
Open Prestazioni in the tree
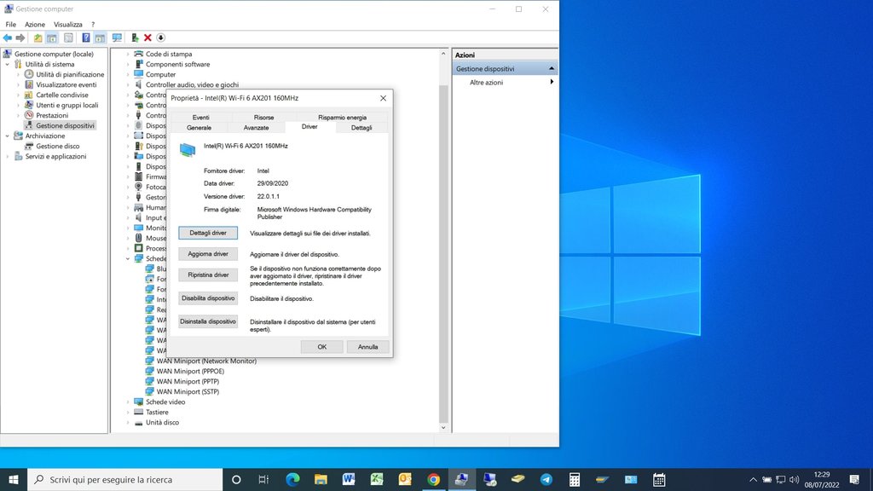(x=52, y=115)
